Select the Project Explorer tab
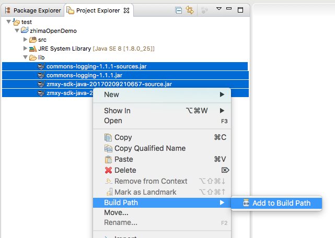The image size is (335, 238). [99, 10]
